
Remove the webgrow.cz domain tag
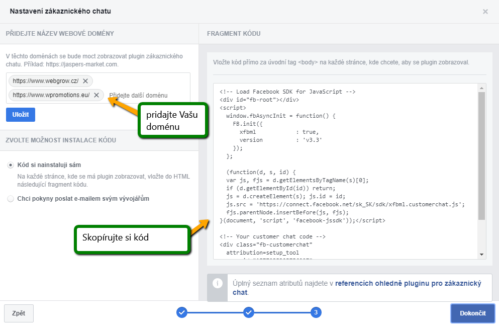(x=85, y=81)
